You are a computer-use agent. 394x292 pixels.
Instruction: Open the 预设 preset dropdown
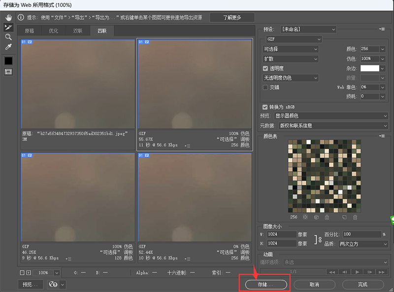pos(308,29)
